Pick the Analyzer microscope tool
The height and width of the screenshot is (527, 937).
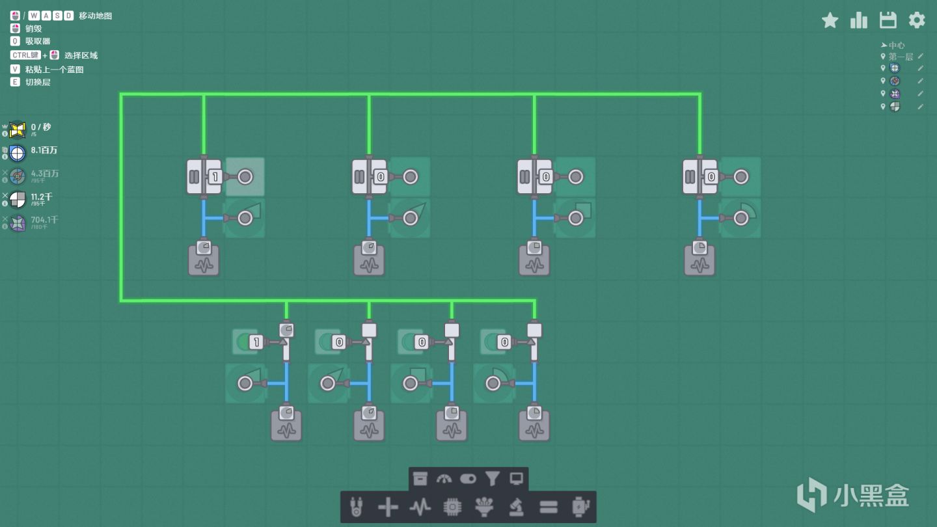[x=516, y=506]
